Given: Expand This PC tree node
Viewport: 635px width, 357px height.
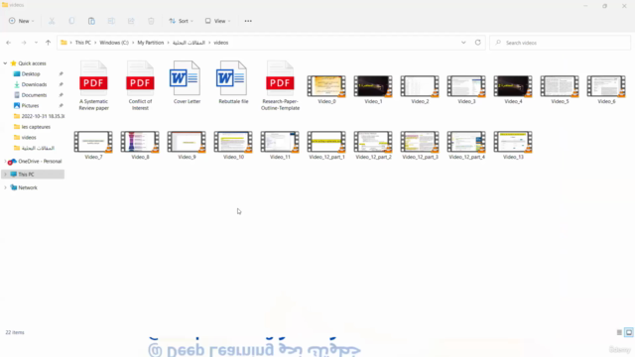Looking at the screenshot, I should point(5,175).
